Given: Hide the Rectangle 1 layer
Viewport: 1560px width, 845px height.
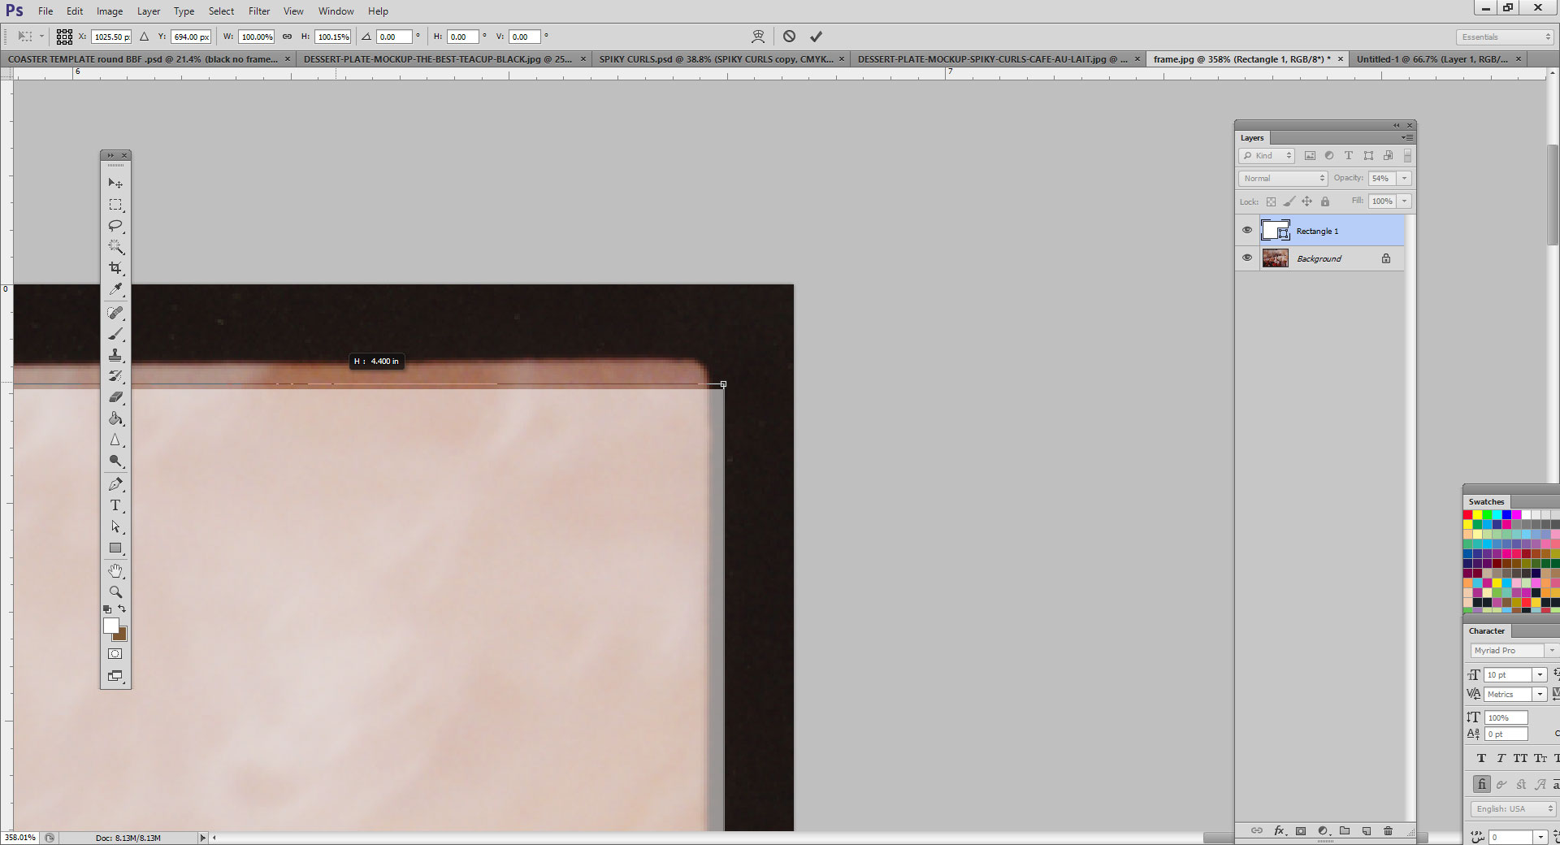Looking at the screenshot, I should (x=1247, y=230).
